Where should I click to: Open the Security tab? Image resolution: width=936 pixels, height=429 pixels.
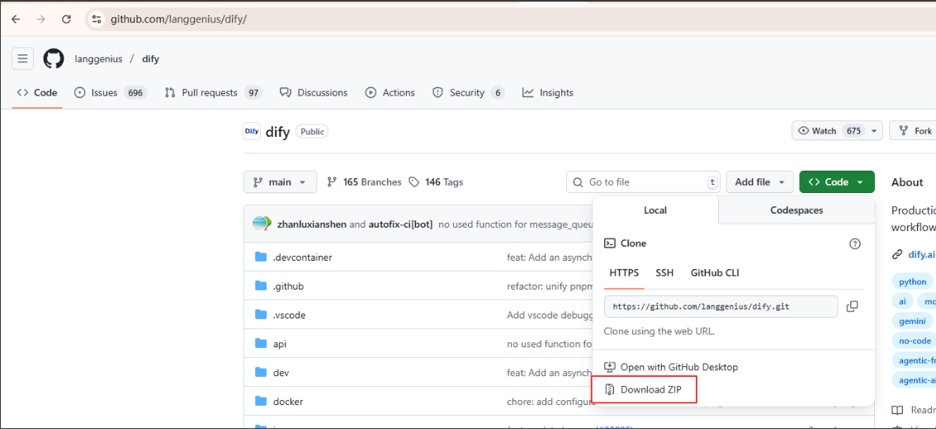pyautogui.click(x=469, y=92)
